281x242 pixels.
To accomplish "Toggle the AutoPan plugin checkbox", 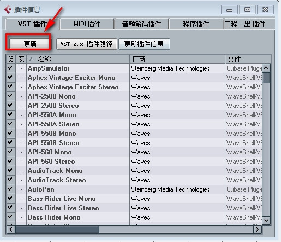I will click(10, 189).
